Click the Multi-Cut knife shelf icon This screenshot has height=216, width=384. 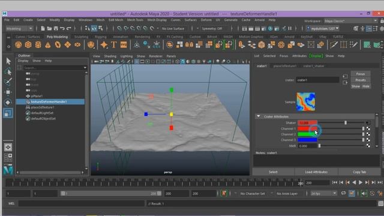[x=334, y=45]
